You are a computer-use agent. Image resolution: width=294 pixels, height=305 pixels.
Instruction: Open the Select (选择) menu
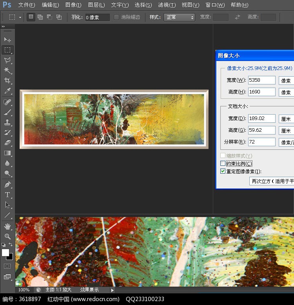(143, 5)
